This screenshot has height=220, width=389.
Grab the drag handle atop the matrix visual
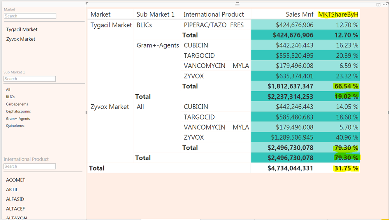tap(238, 4)
